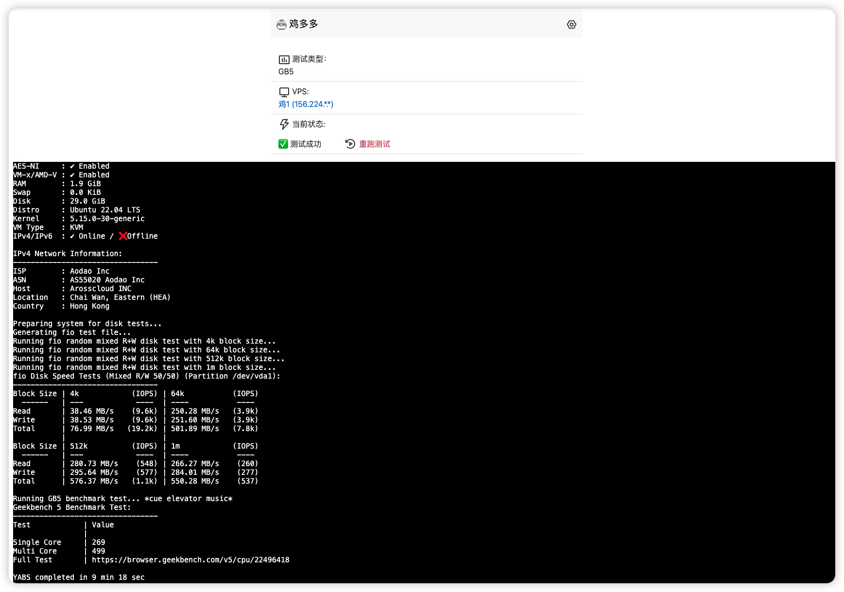The height and width of the screenshot is (592, 844).
Task: Click 'IPv4 Network Information:' heading
Action: (x=68, y=254)
